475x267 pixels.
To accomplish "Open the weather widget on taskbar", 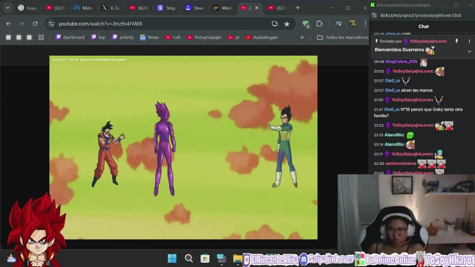I will pos(12,259).
